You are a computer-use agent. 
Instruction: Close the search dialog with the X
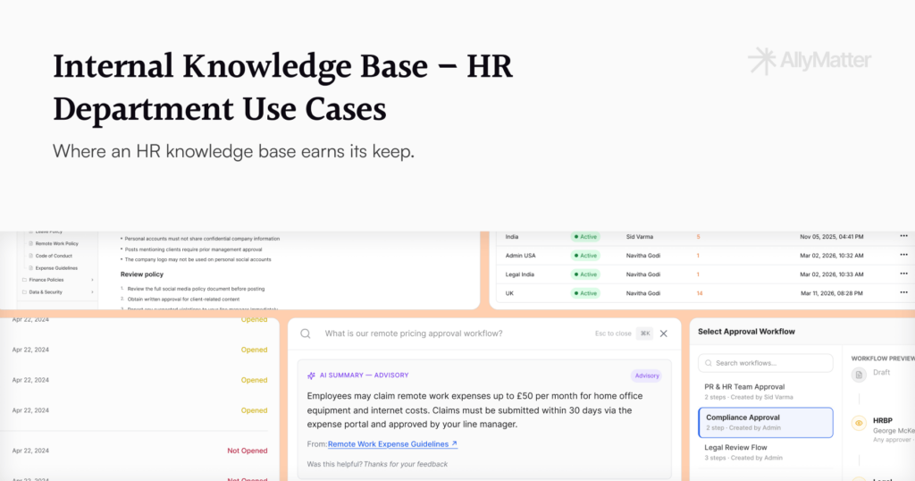pyautogui.click(x=664, y=333)
